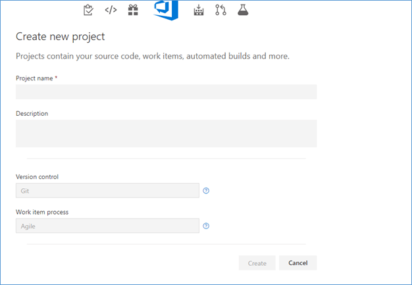Image resolution: width=412 pixels, height=285 pixels.
Task: Open the Version control Git dropdown
Action: 107,191
